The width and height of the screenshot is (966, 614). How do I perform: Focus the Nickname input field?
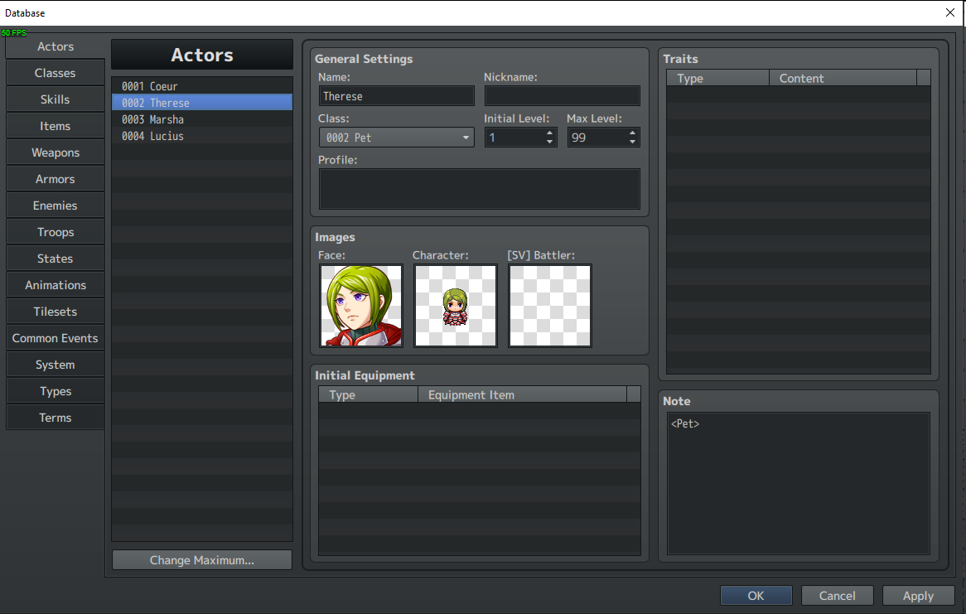562,96
